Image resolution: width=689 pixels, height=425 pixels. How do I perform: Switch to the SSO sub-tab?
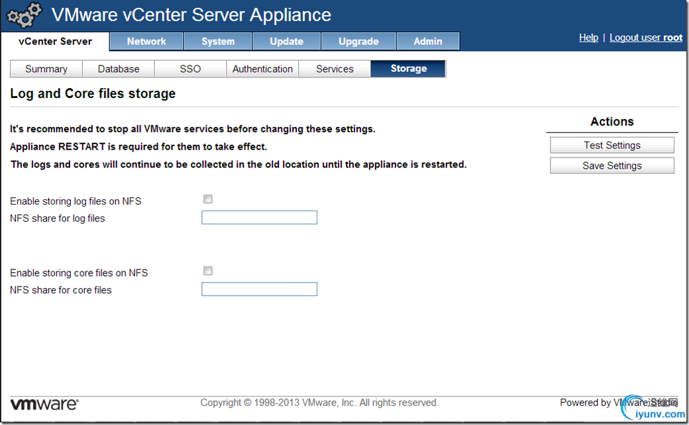coord(190,69)
